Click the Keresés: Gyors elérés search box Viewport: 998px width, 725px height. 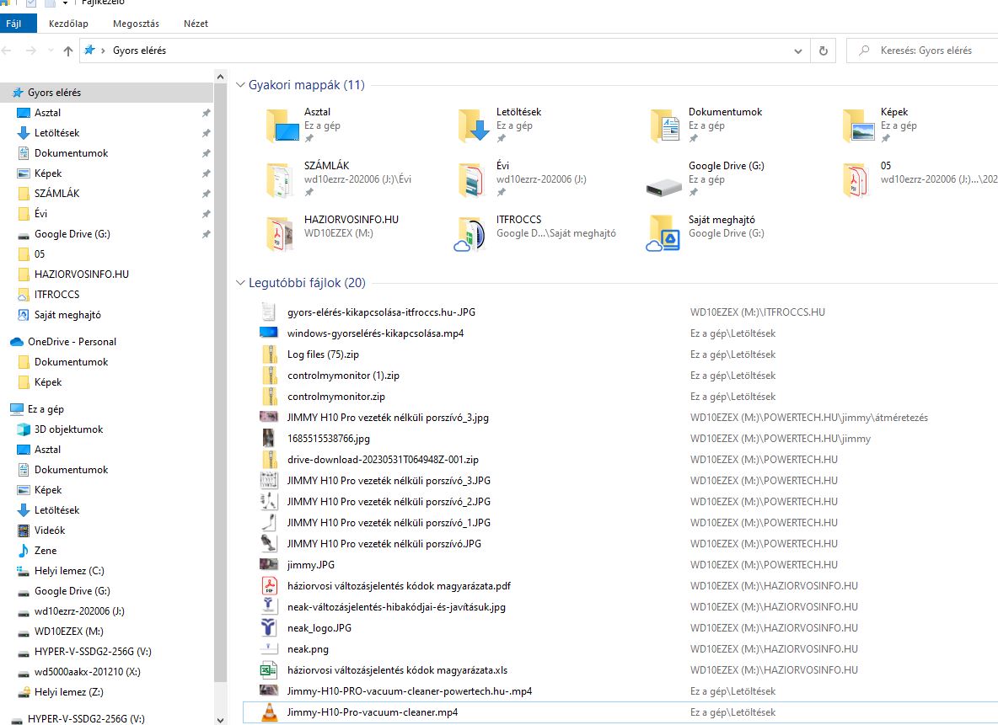coord(927,51)
